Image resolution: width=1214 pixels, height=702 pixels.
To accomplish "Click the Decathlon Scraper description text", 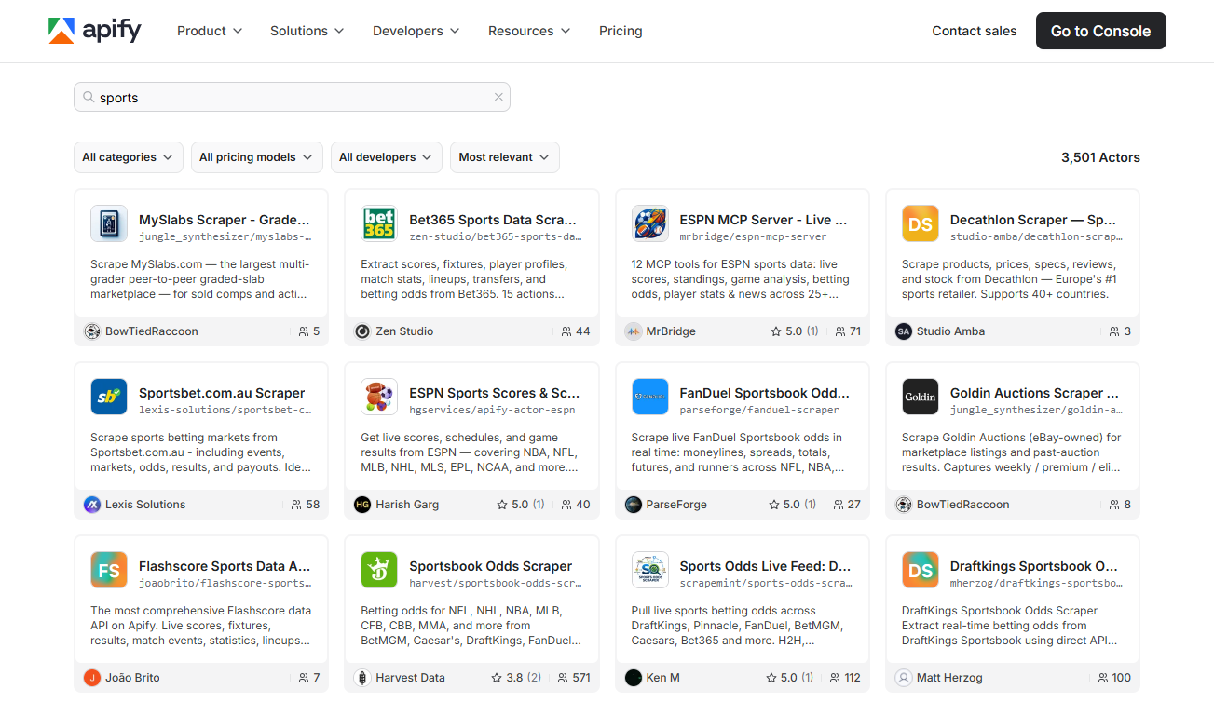I will 1010,279.
